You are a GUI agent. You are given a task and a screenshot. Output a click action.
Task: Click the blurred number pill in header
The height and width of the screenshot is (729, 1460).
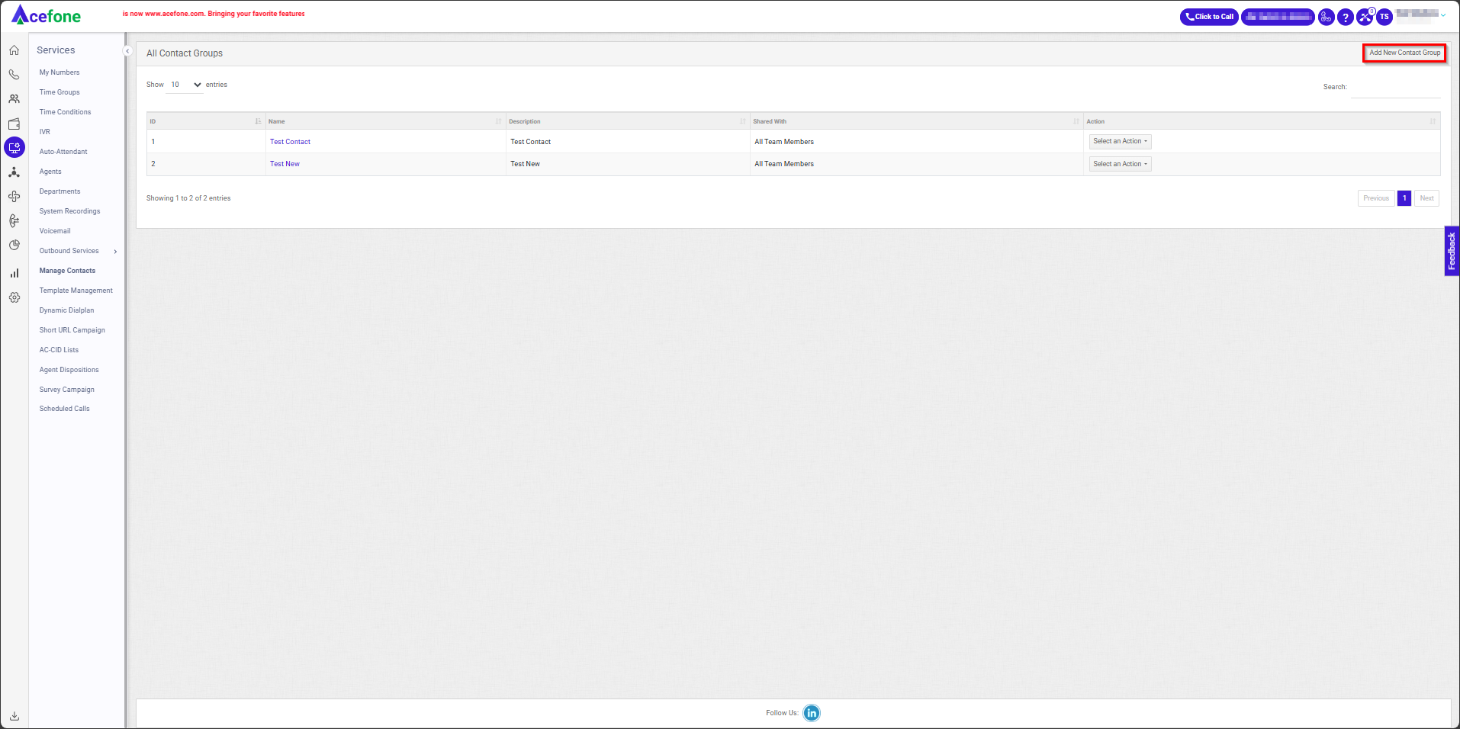pyautogui.click(x=1278, y=17)
